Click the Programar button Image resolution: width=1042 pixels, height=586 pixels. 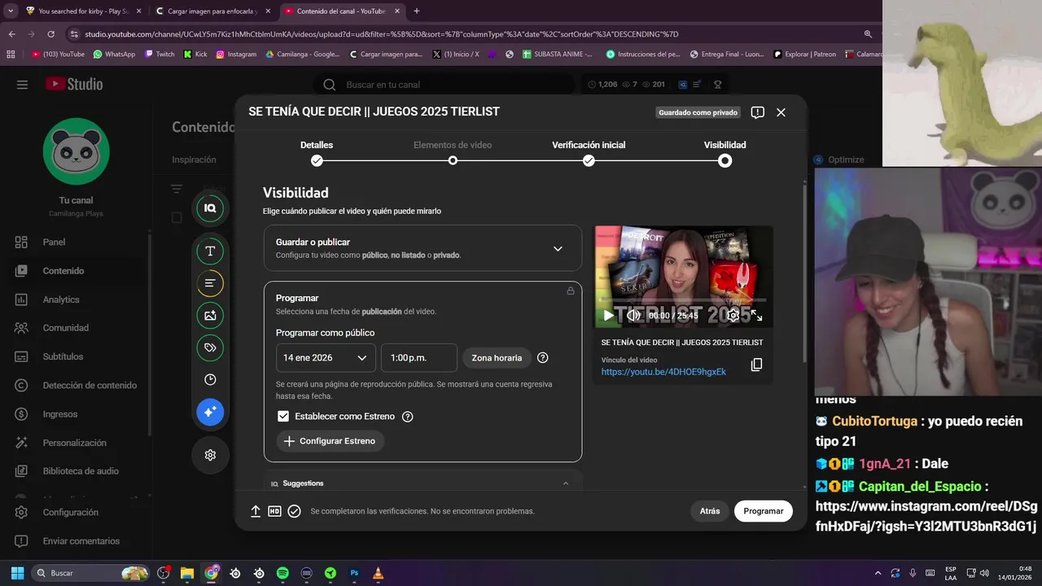[763, 511]
